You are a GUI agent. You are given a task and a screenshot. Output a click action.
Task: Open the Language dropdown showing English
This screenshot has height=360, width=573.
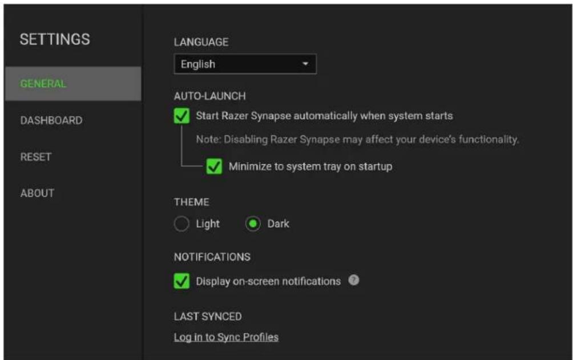245,64
